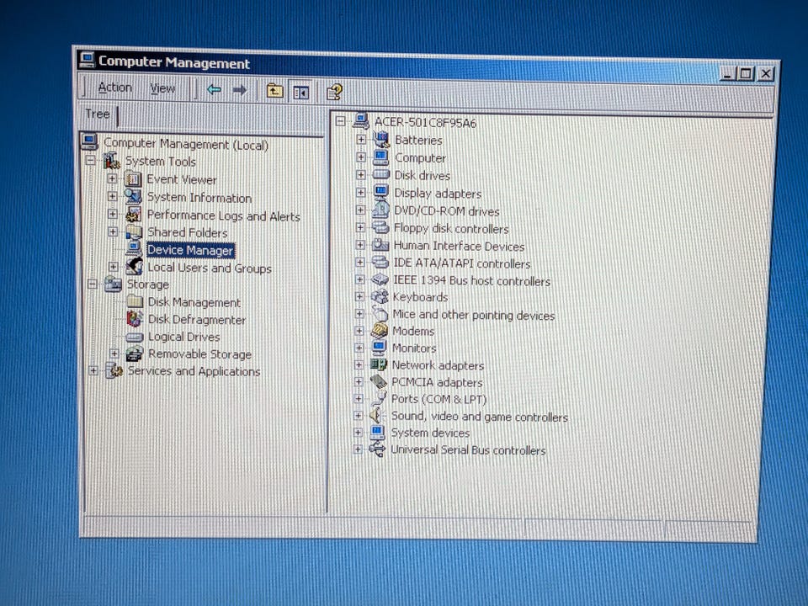The height and width of the screenshot is (606, 808).
Task: Collapse the ACER-501C8F95A6 root node
Action: 340,121
